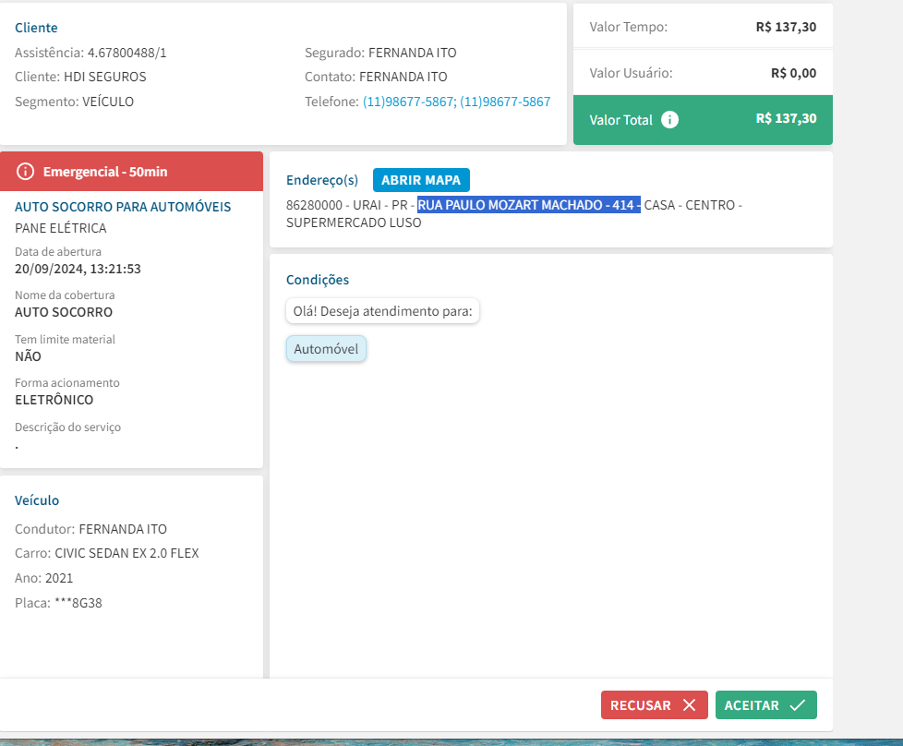
Task: Click the Olá! Deseja atendimento message bubble
Action: click(x=382, y=311)
